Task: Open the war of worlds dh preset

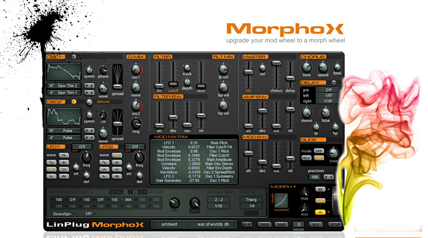Action: [213, 224]
